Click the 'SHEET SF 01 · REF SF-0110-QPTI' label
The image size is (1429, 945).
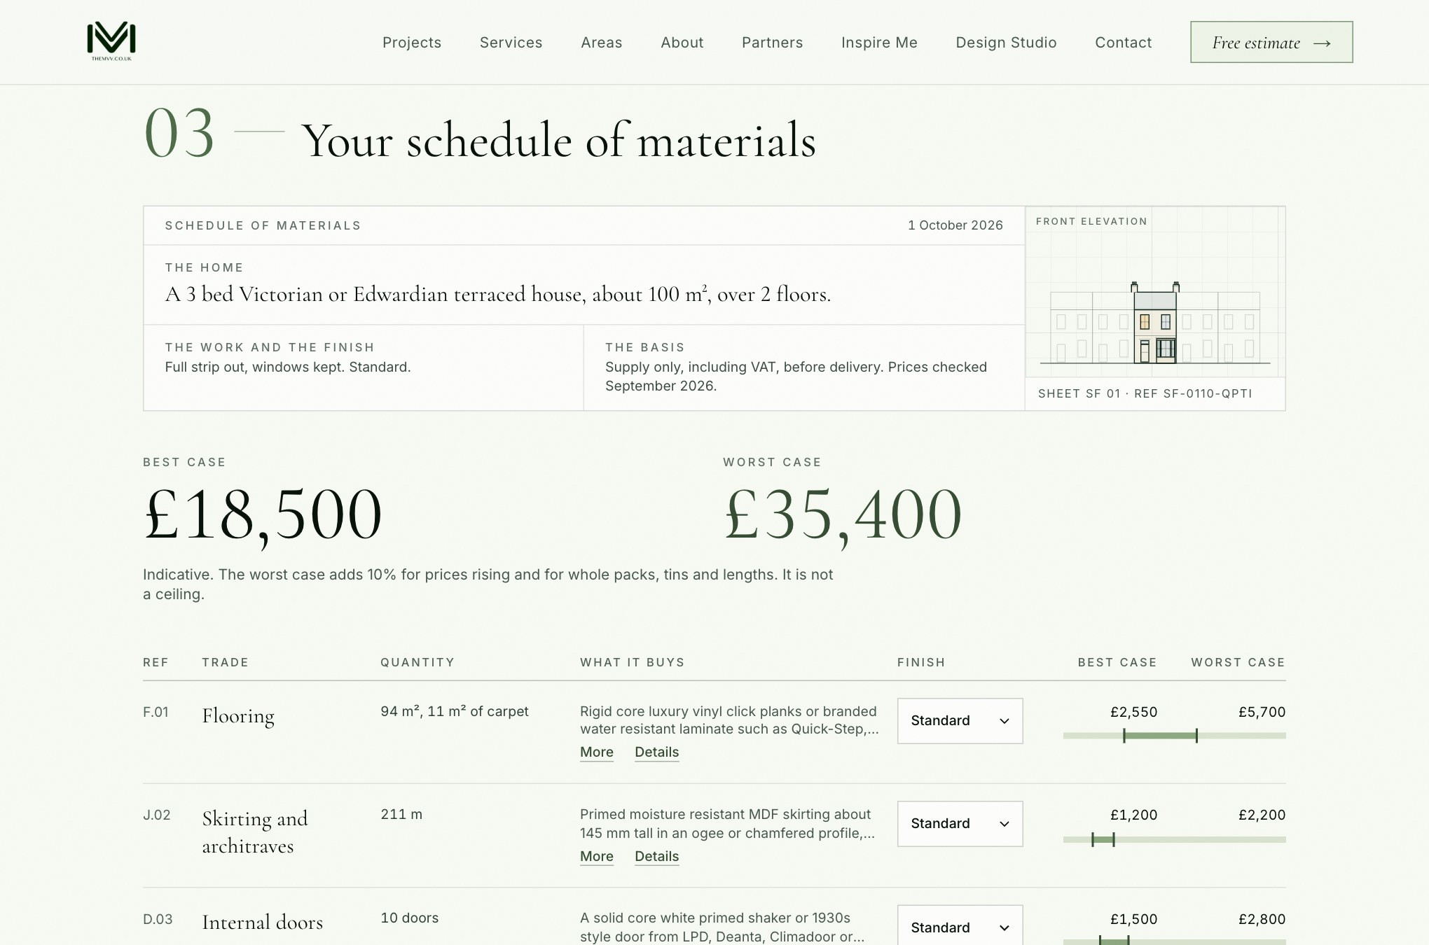click(x=1145, y=393)
